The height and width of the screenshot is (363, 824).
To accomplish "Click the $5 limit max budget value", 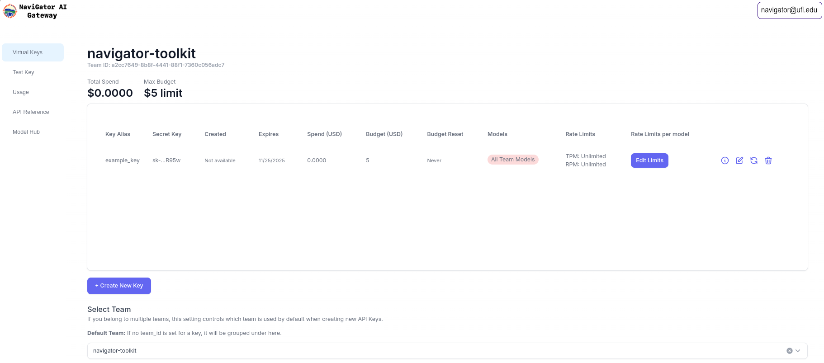I will click(163, 93).
